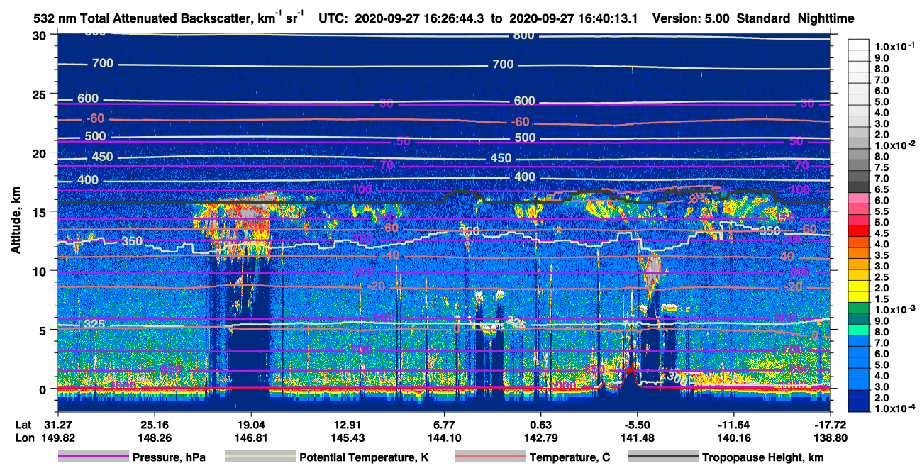Click colorbar label 3.5
This screenshot has height=473, width=922.
pos(883,255)
